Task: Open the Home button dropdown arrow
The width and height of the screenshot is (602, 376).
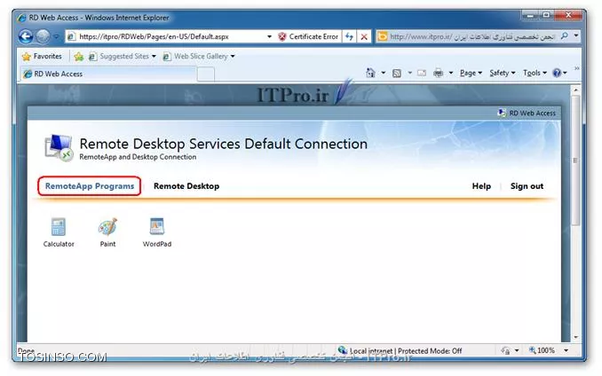Action: 384,73
